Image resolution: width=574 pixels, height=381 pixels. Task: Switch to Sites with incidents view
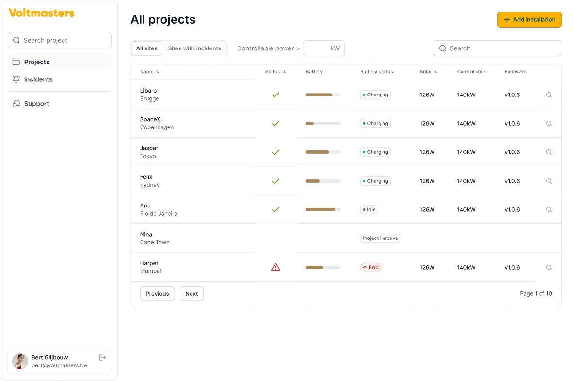(x=194, y=48)
